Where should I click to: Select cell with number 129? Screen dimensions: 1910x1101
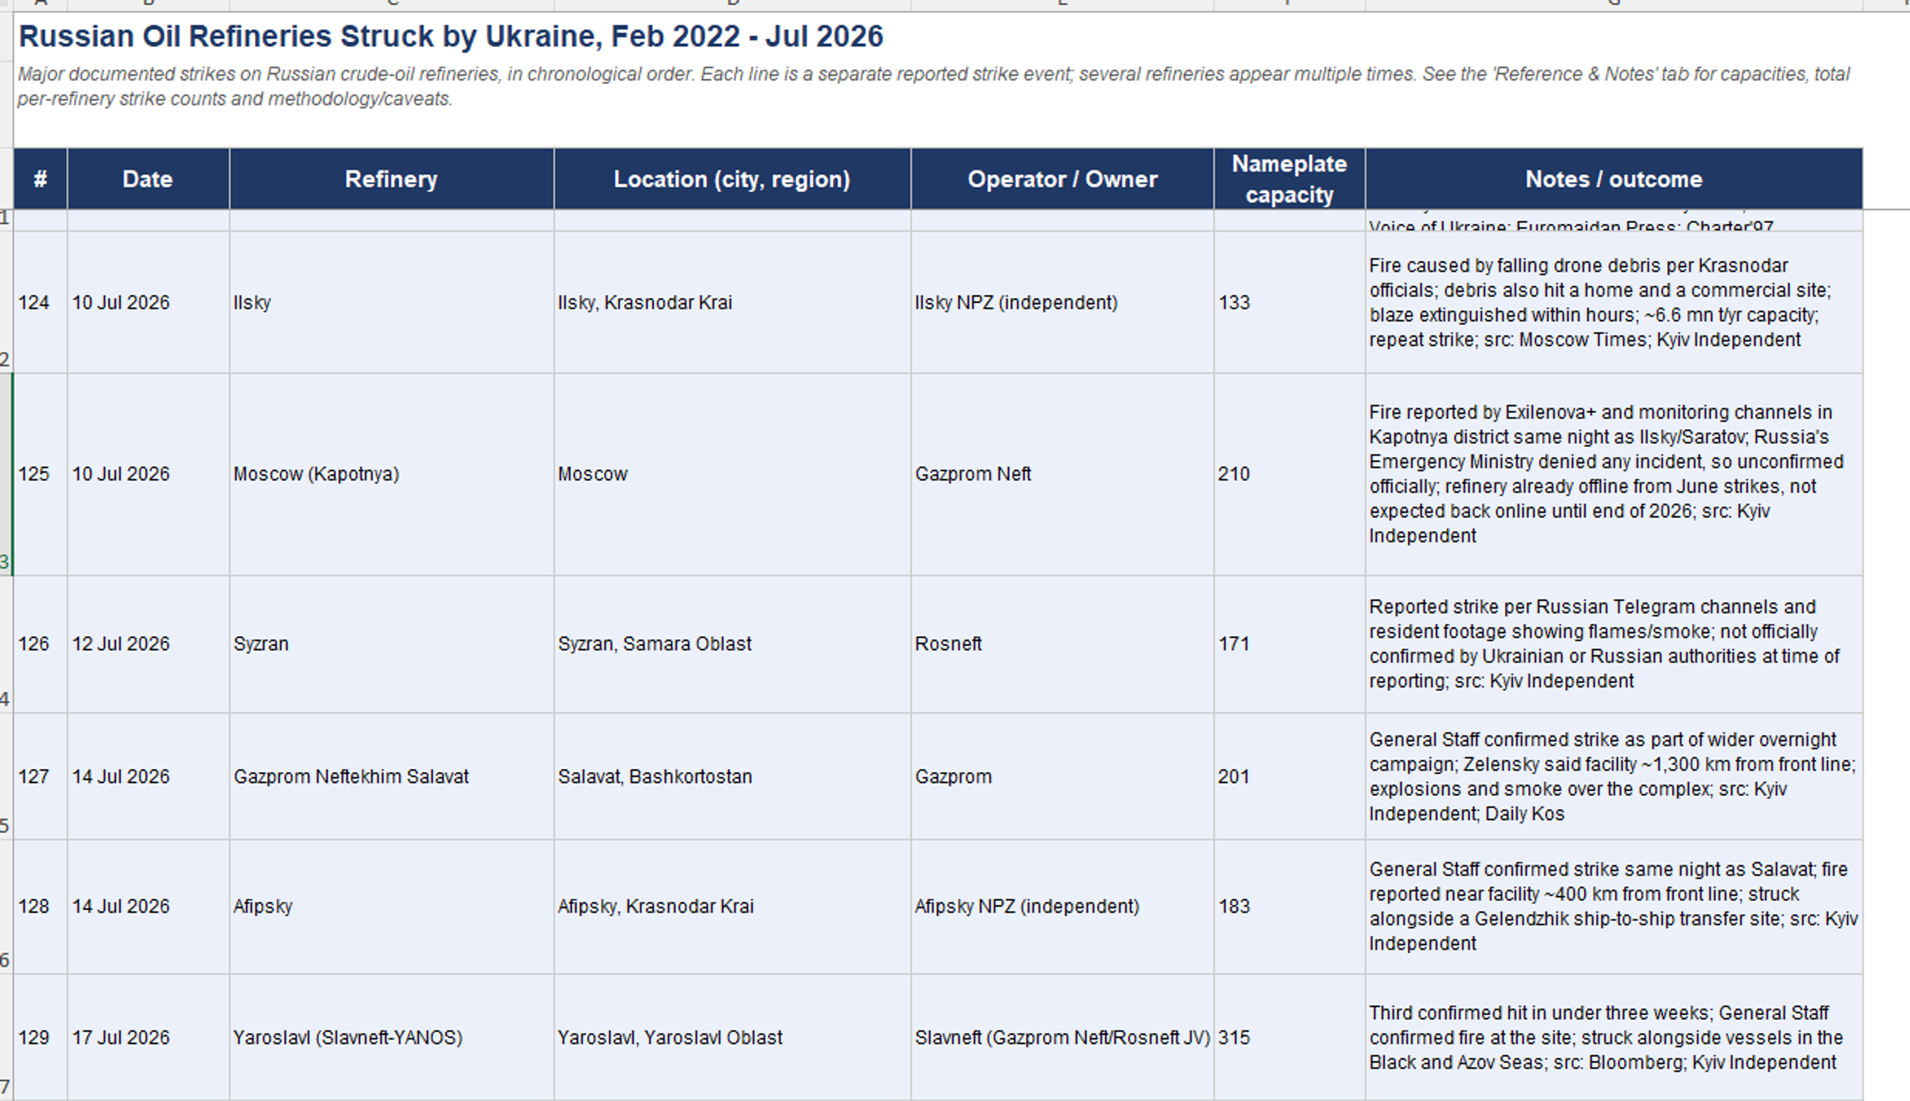click(x=40, y=1037)
